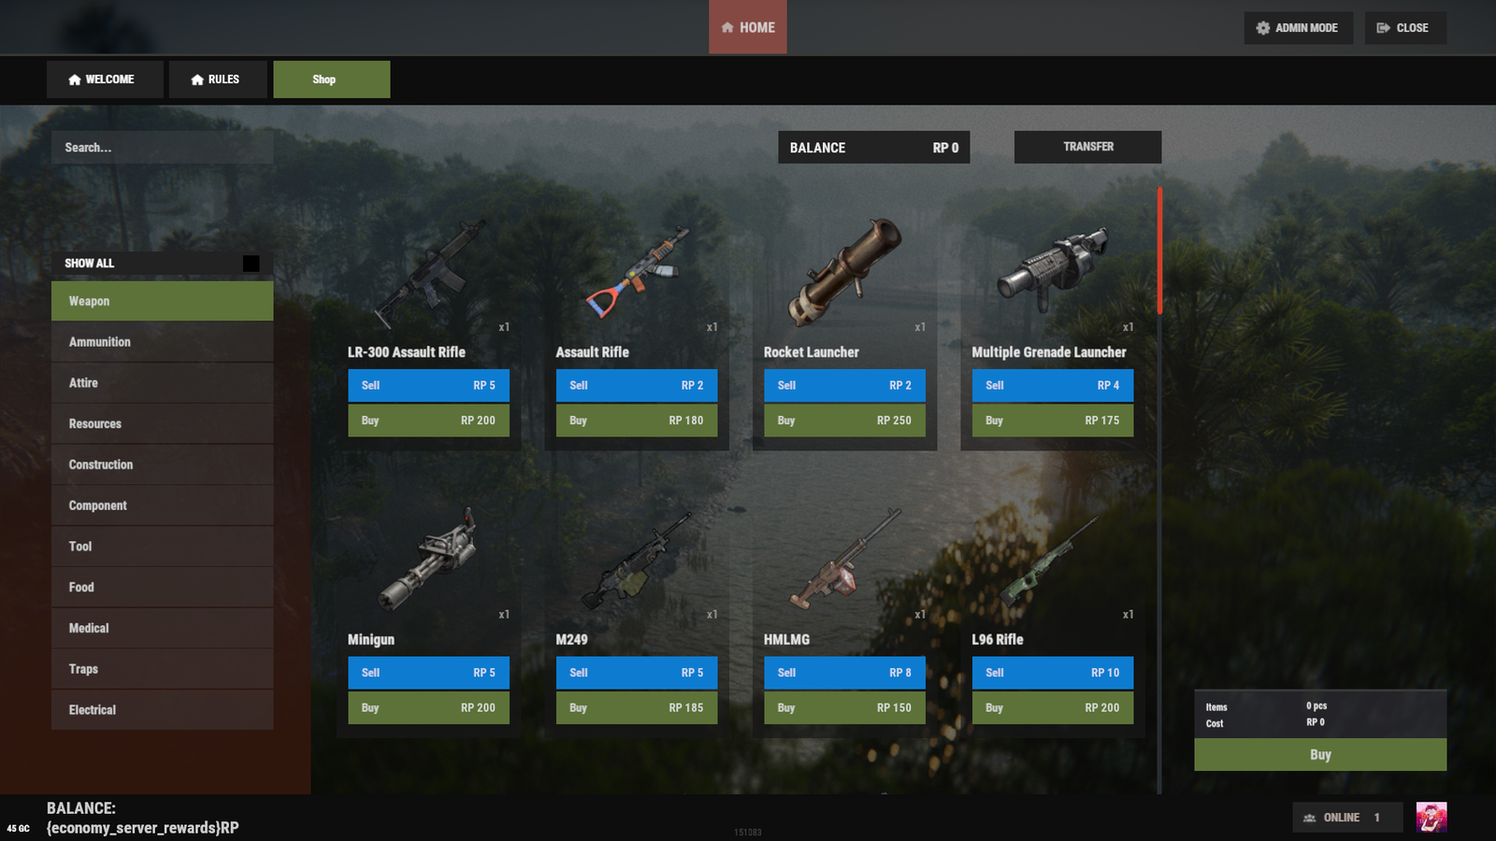The width and height of the screenshot is (1496, 841).
Task: Click the Multiple Grenade Launcher item name
Action: [x=1049, y=352]
